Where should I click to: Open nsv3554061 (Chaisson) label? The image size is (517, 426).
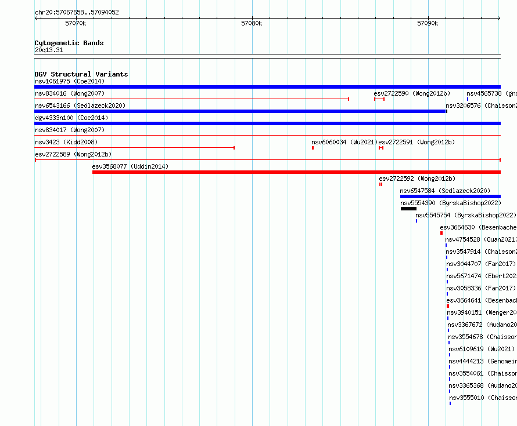point(483,373)
